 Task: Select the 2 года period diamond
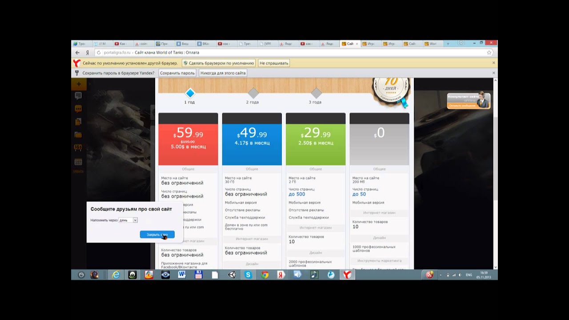coord(253,93)
